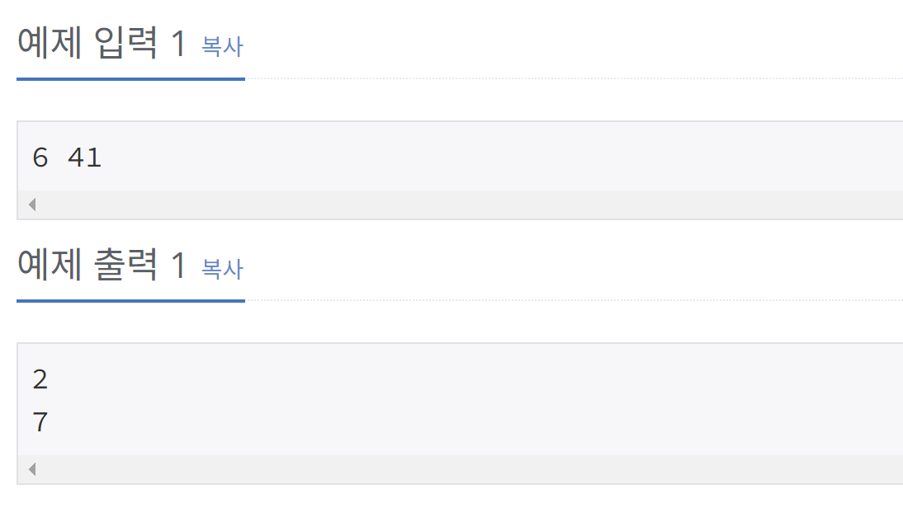The image size is (903, 513).
Task: Click left scroll arrow in input box
Action: click(32, 205)
